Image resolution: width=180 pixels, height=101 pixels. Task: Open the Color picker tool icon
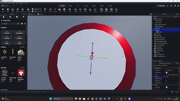[x=80, y=10]
